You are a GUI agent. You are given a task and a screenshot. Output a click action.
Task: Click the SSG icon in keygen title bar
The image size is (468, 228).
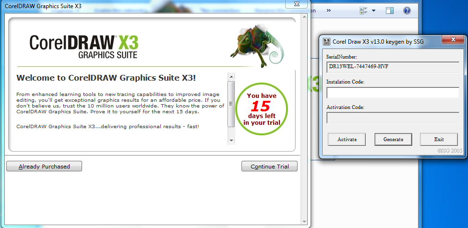coord(326,41)
